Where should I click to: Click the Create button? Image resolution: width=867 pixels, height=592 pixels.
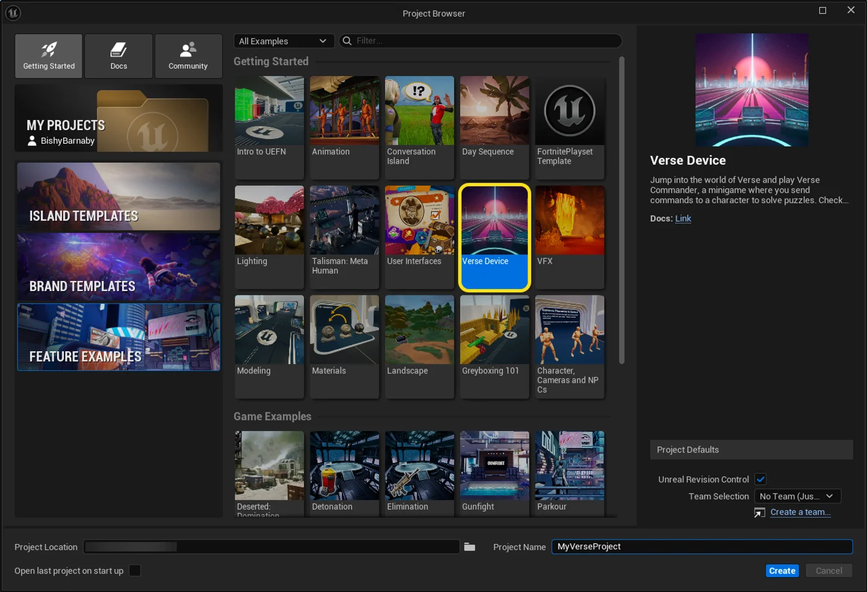tap(782, 571)
